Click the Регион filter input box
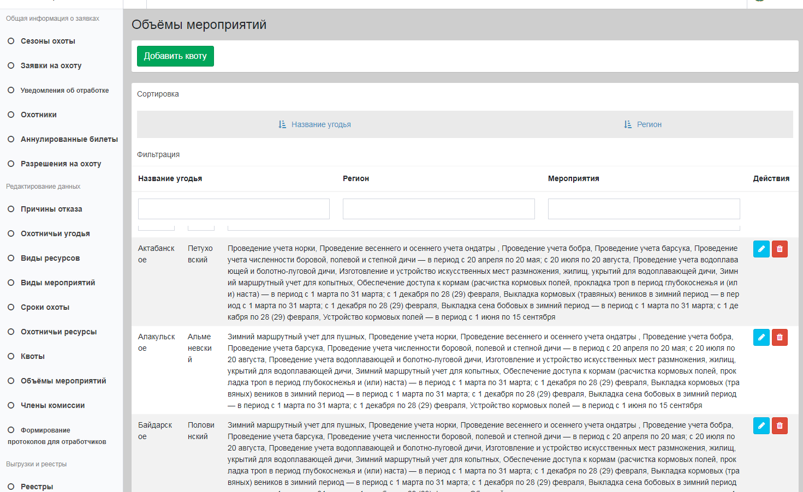The height and width of the screenshot is (492, 803). coord(438,209)
